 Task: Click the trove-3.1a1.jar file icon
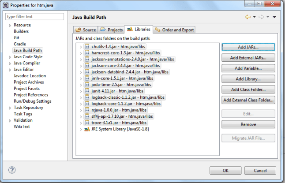(87, 123)
